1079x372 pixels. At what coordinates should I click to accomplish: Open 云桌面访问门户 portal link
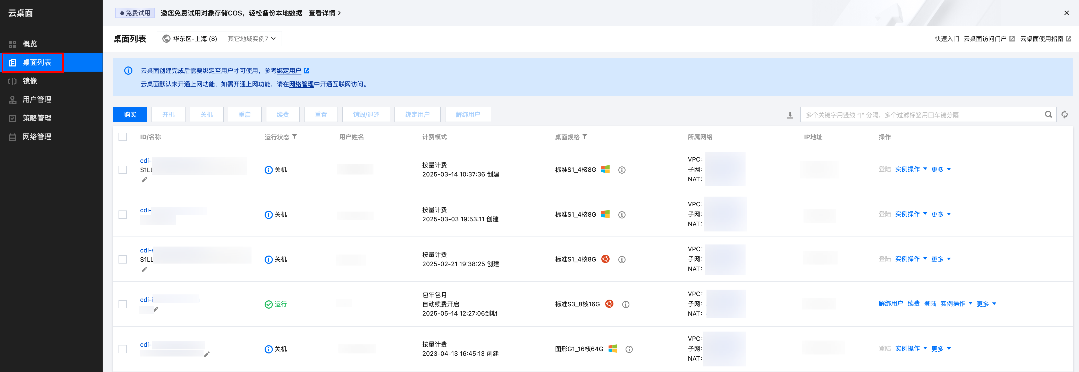[989, 39]
